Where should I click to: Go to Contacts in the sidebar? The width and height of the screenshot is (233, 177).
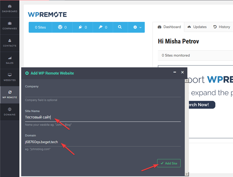[x=10, y=43]
